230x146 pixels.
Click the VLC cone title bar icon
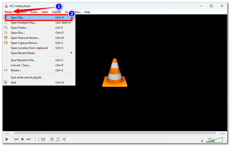point(6,6)
